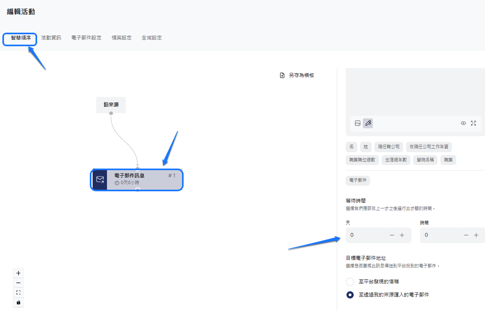Click the fit view canvas icon
This screenshot has height=316, width=485.
(18, 292)
